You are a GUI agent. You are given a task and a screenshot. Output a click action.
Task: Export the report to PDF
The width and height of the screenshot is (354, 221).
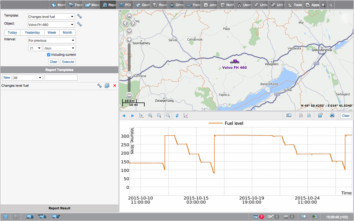[x=301, y=116]
